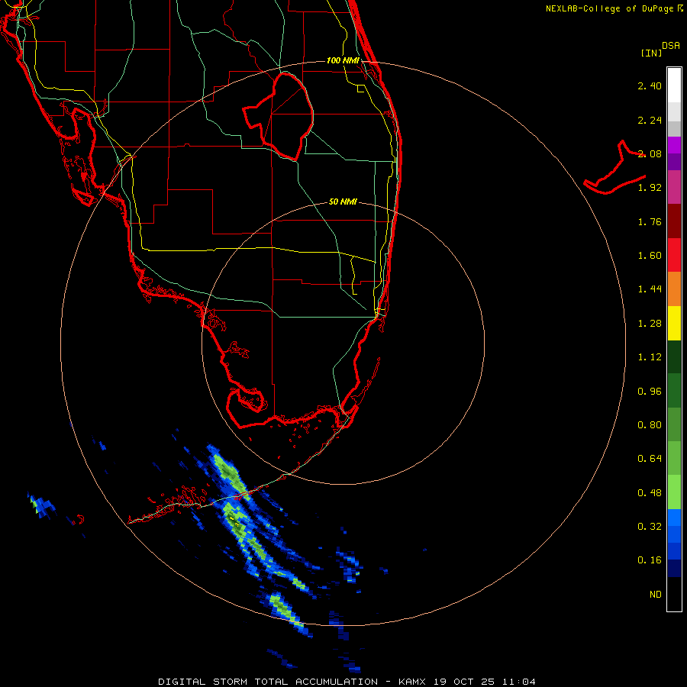Select the 1.12 legend value

coord(650,357)
